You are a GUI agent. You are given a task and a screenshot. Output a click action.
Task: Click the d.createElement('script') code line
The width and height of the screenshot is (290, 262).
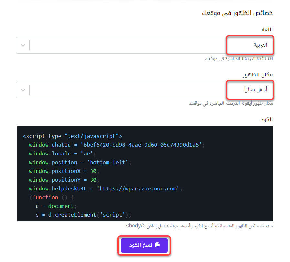(84, 215)
